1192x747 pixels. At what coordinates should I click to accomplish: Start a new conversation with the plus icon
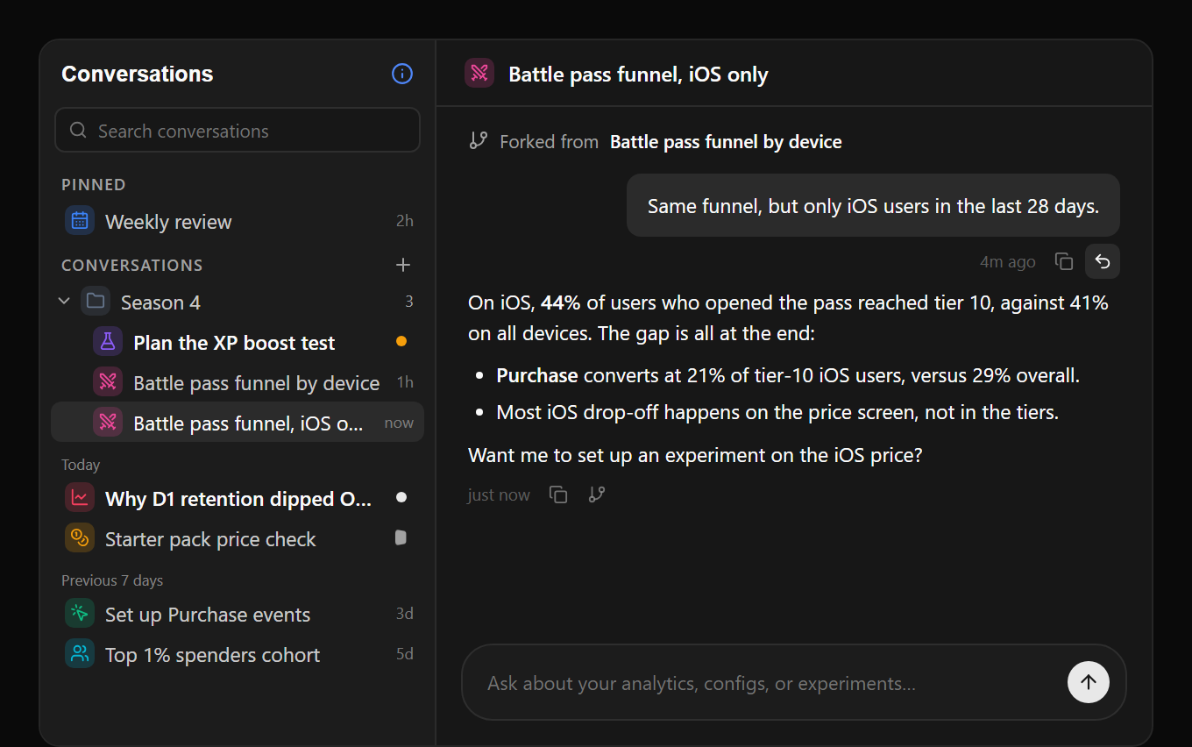403,265
